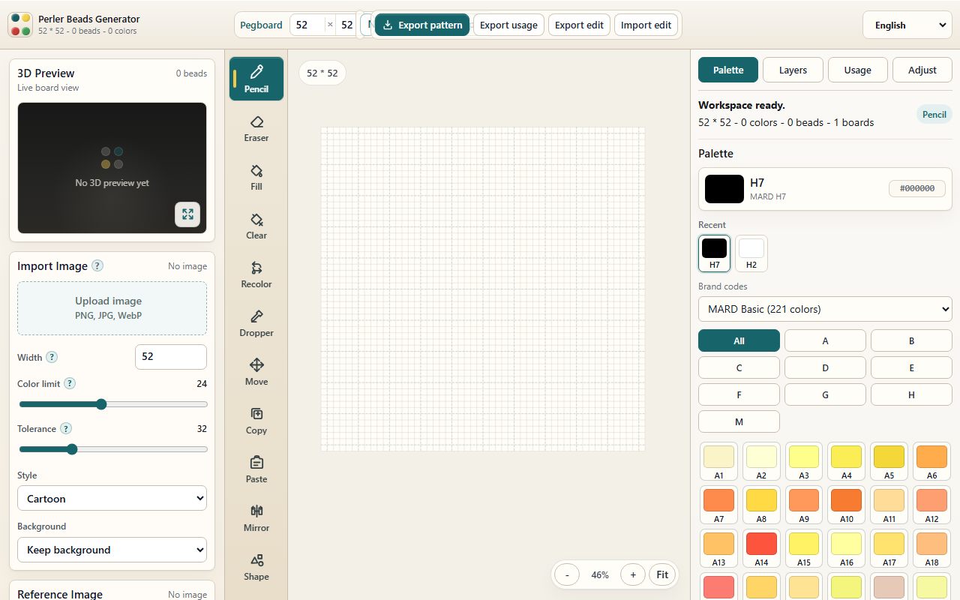This screenshot has height=600, width=960.
Task: Select the Fill bucket tool
Action: 256,176
